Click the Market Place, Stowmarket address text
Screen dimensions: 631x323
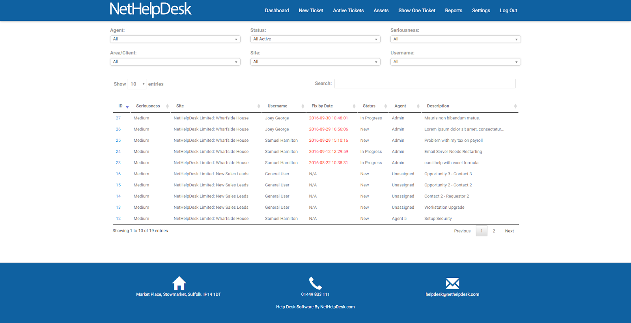pyautogui.click(x=179, y=294)
